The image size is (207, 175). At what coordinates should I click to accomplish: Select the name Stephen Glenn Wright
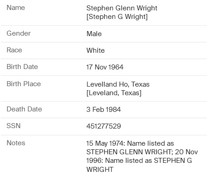pyautogui.click(x=122, y=8)
